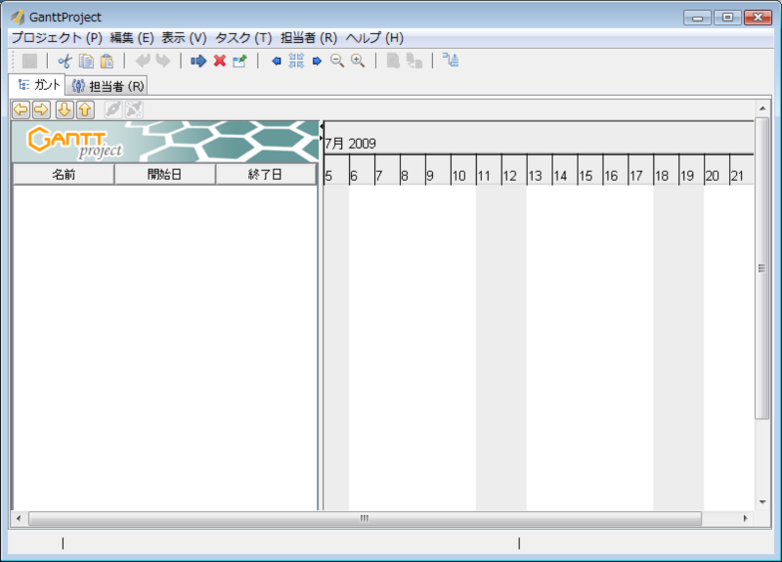Click the red X delete task icon
Image resolution: width=782 pixels, height=562 pixels.
click(x=220, y=61)
